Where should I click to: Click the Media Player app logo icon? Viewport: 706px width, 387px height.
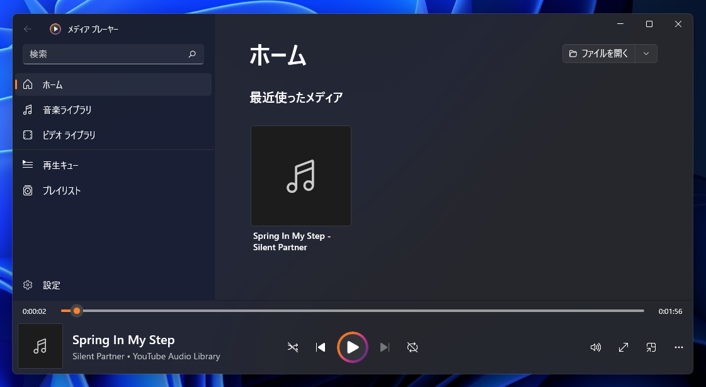(x=55, y=29)
